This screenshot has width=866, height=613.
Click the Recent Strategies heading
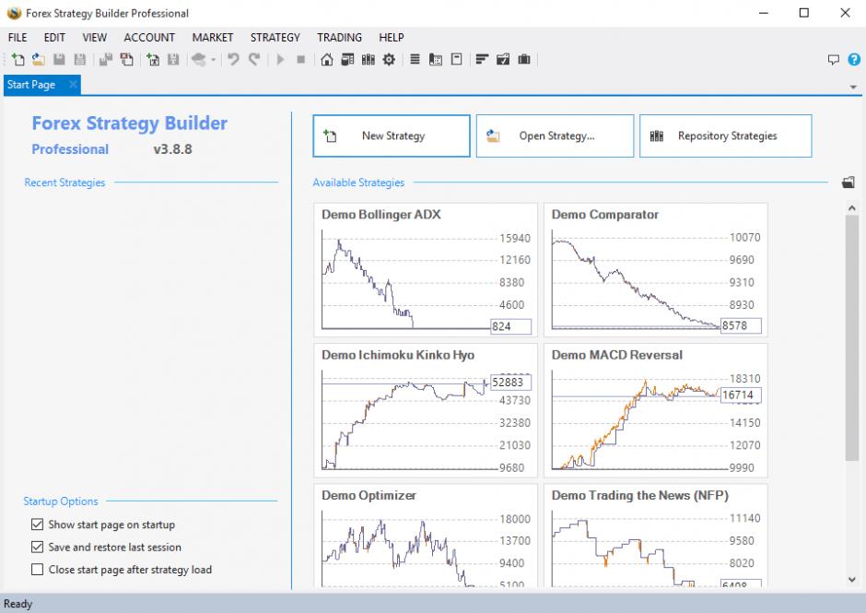click(64, 183)
